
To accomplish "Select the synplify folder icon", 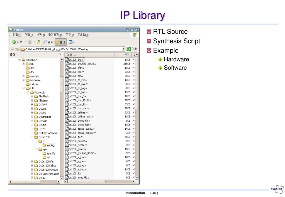I will pyautogui.click(x=44, y=153).
